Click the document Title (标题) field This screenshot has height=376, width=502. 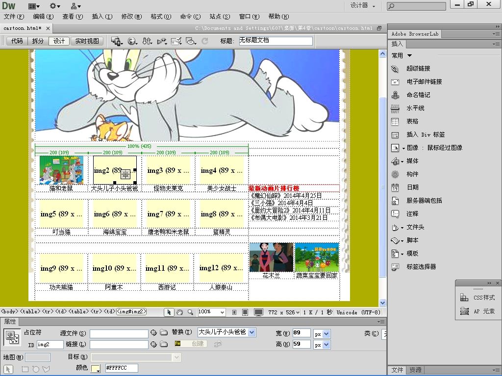pos(276,41)
